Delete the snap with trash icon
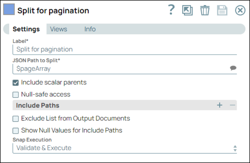Screen dimensions: 250x163 tap(205, 11)
